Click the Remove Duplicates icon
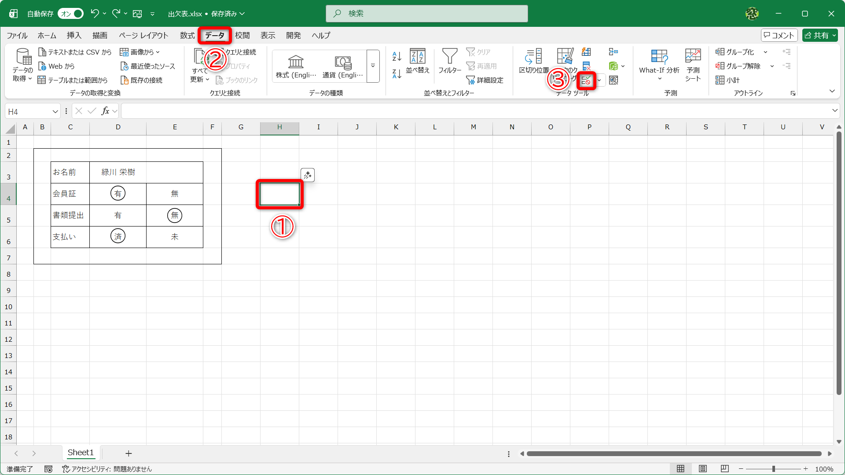The image size is (845, 475). [586, 66]
